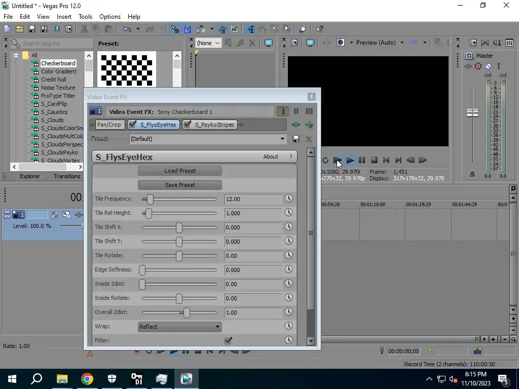Viewport: 519px width, 389px height.
Task: Open the Preview (Auto) quality dropdown
Action: pyautogui.click(x=402, y=43)
